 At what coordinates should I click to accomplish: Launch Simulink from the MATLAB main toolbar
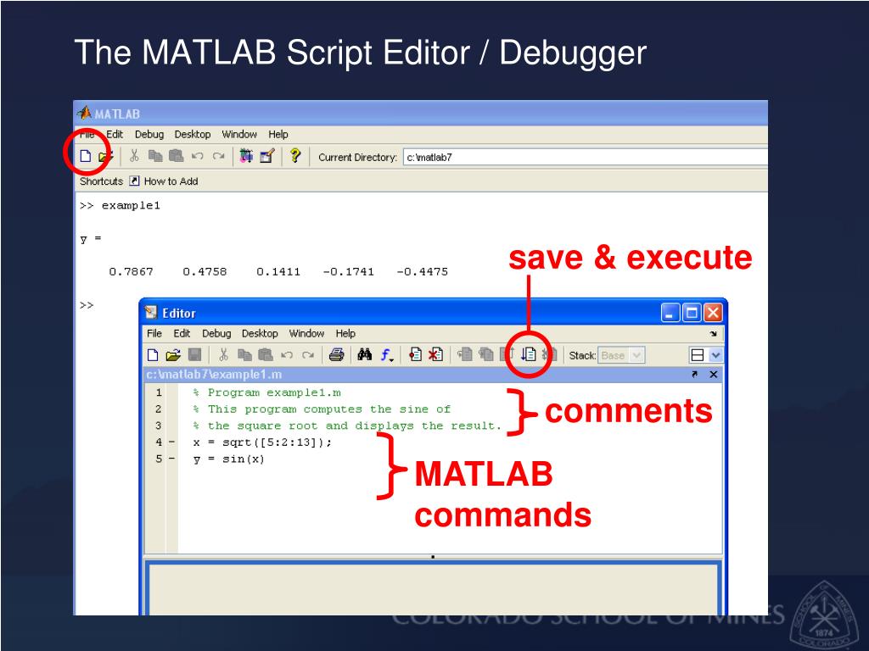click(x=246, y=156)
